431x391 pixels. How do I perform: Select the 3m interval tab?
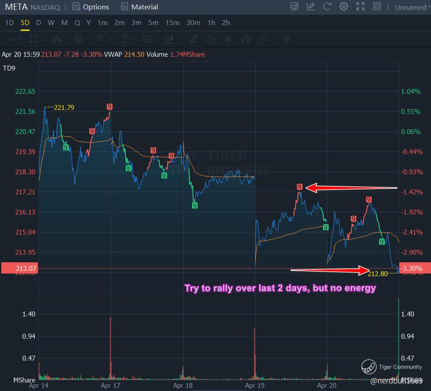click(x=136, y=22)
